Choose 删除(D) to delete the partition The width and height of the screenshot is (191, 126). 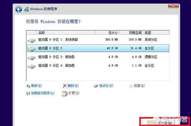[x=73, y=86]
